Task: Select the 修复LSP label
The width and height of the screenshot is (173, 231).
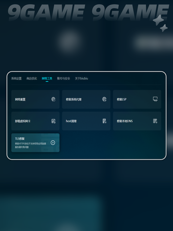Action: point(122,99)
